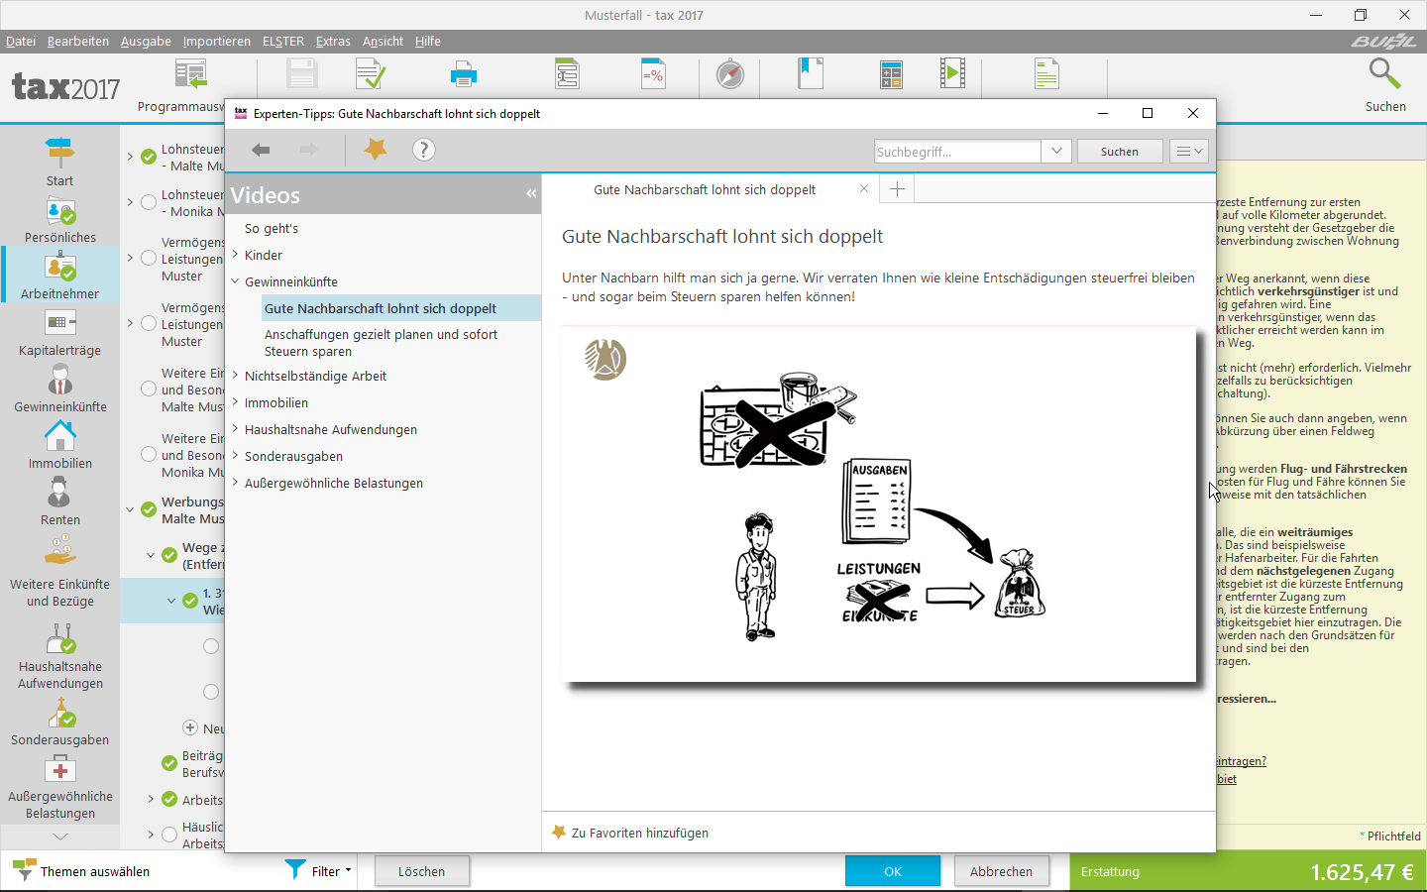Click the percent document toolbar icon
1427x892 pixels.
(653, 74)
